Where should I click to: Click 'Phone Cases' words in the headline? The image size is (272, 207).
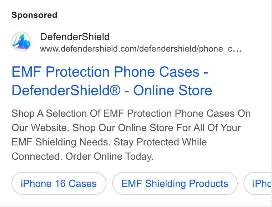tap(157, 72)
